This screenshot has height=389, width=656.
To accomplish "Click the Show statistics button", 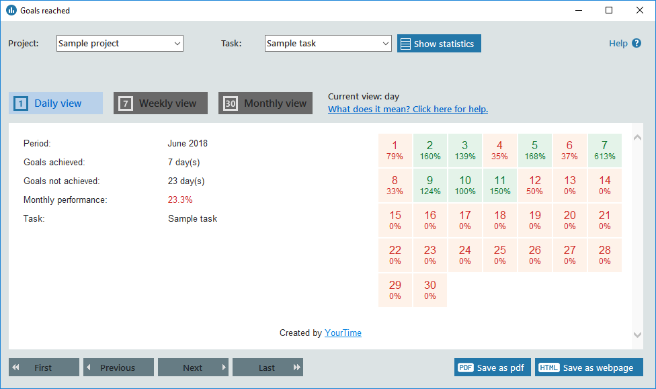I will (439, 44).
